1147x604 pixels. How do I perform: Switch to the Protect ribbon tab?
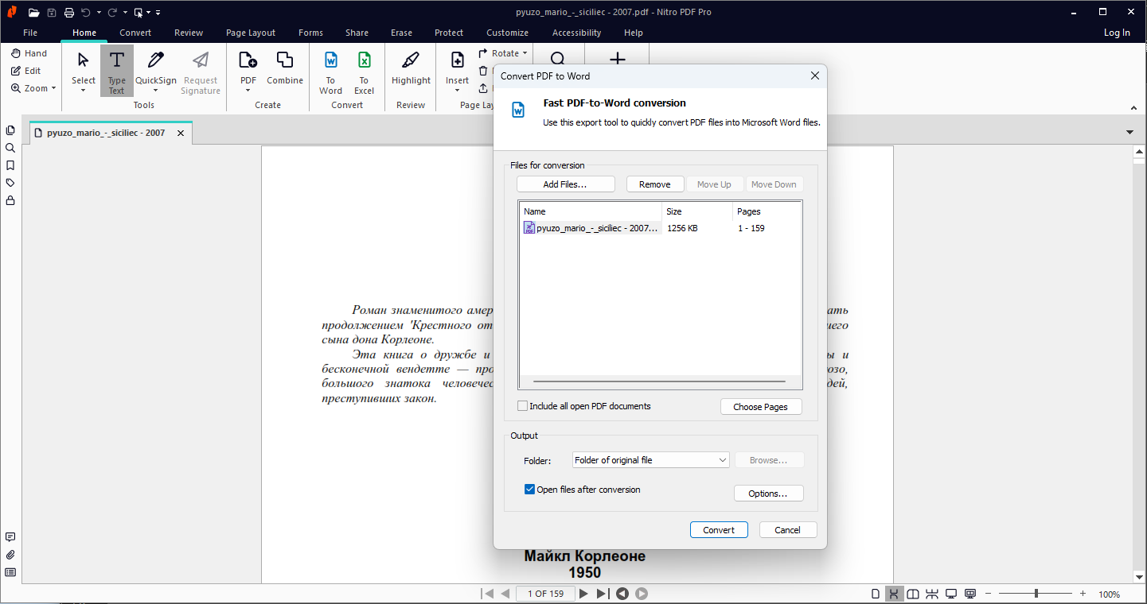tap(449, 33)
